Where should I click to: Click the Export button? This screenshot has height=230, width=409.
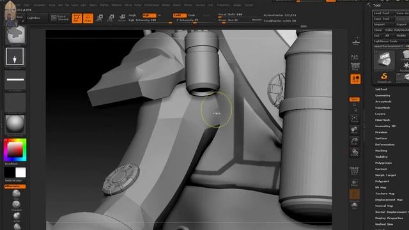(x=402, y=24)
